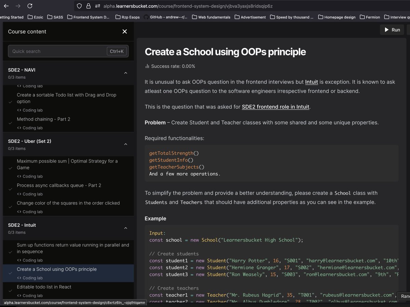This screenshot has height=307, width=410.
Task: Toggle checkmark for Method chaining lesson
Action: (x=10, y=123)
